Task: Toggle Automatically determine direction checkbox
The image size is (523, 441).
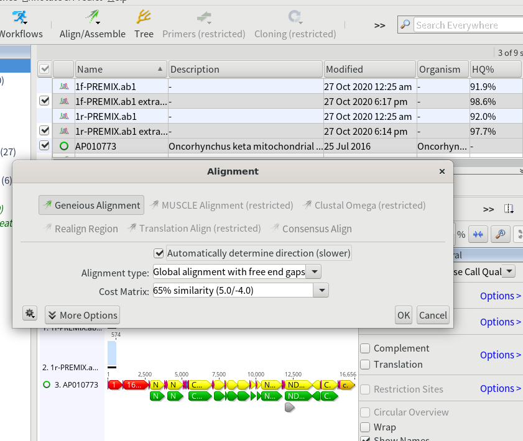Action: point(159,253)
